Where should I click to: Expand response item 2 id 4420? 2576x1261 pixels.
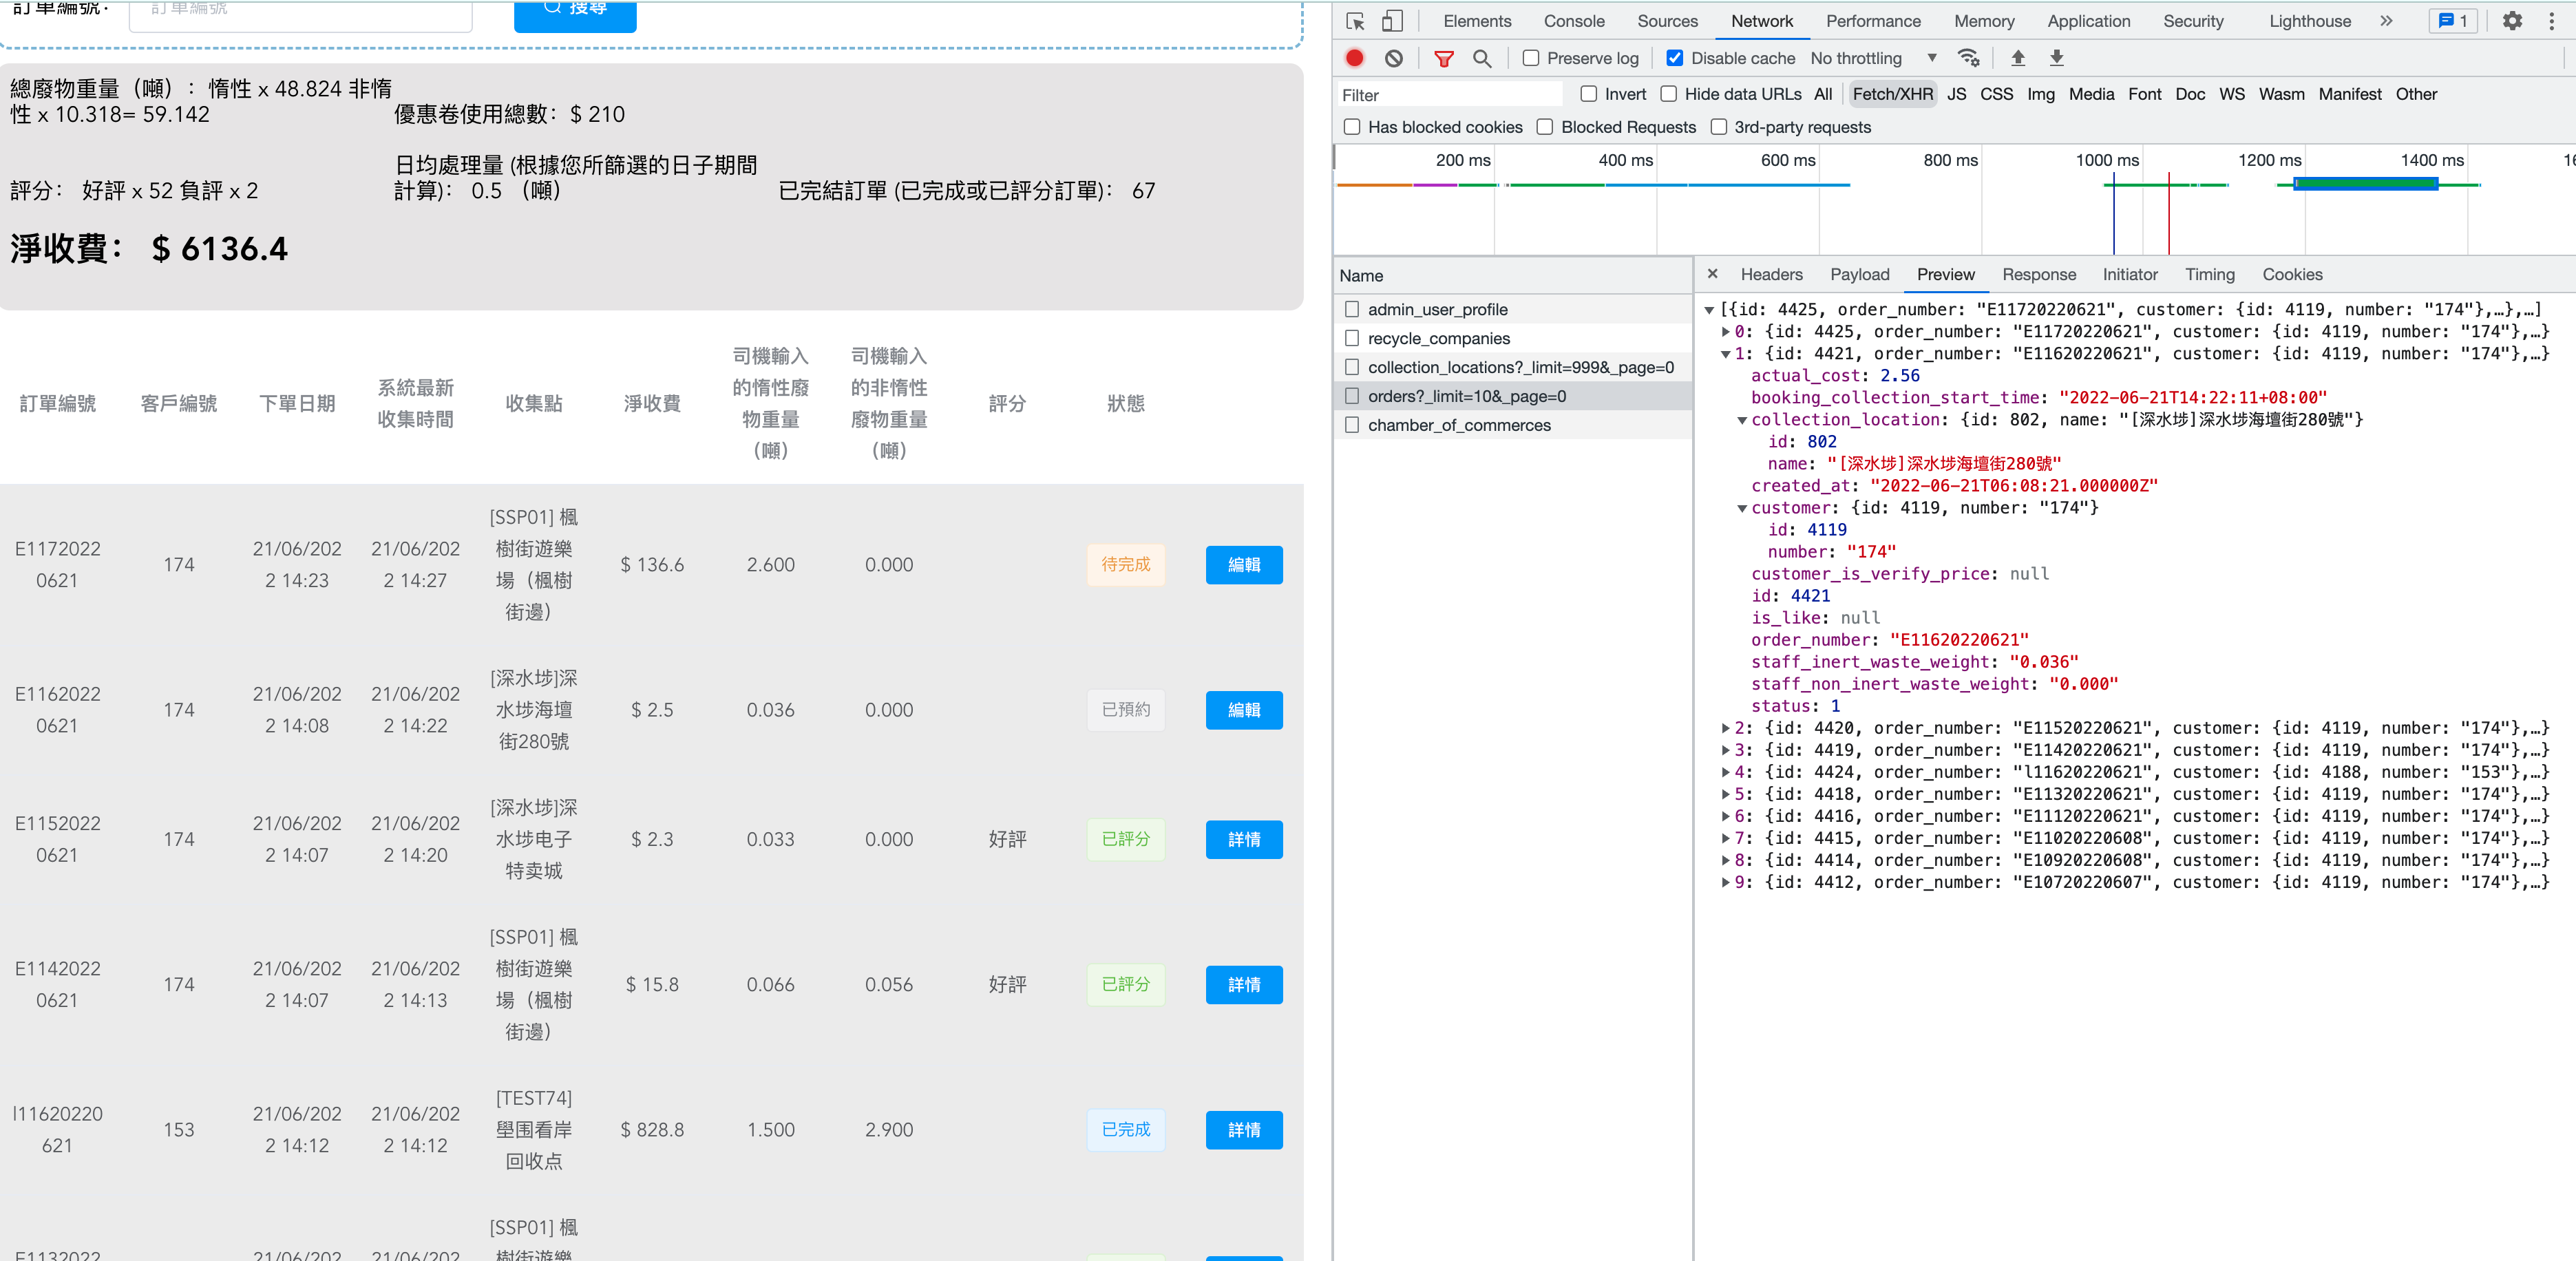point(1726,728)
